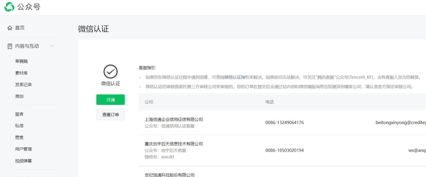Go to 发表记录

[x=23, y=84]
